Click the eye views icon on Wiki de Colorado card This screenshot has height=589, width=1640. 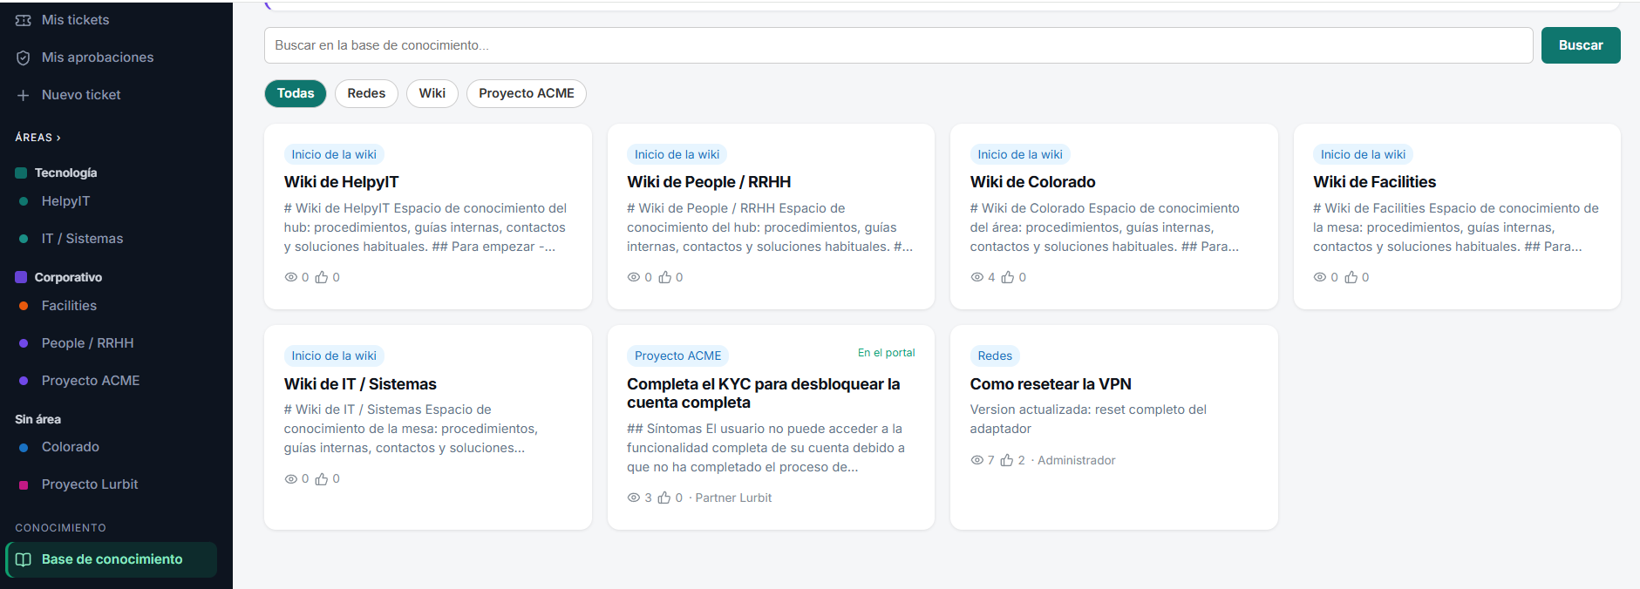click(977, 277)
